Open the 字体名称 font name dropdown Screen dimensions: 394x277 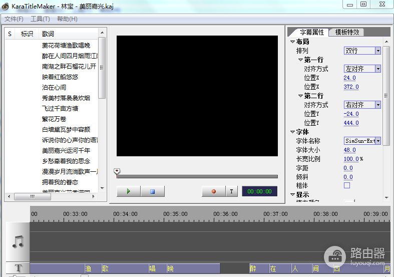(x=377, y=141)
